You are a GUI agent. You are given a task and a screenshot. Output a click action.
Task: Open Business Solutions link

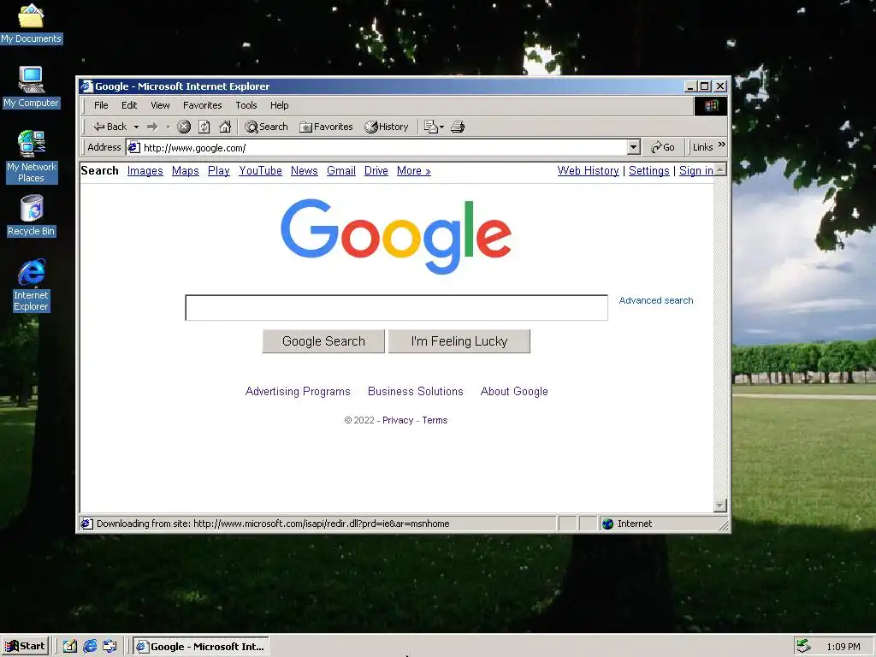point(416,392)
